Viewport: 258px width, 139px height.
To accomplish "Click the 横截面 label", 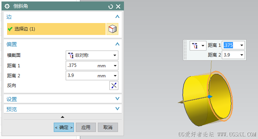I will 14,55.
